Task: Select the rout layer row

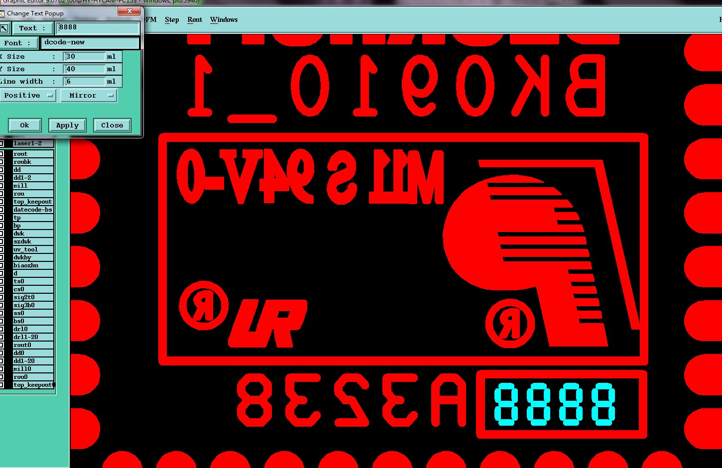Action: (x=33, y=154)
